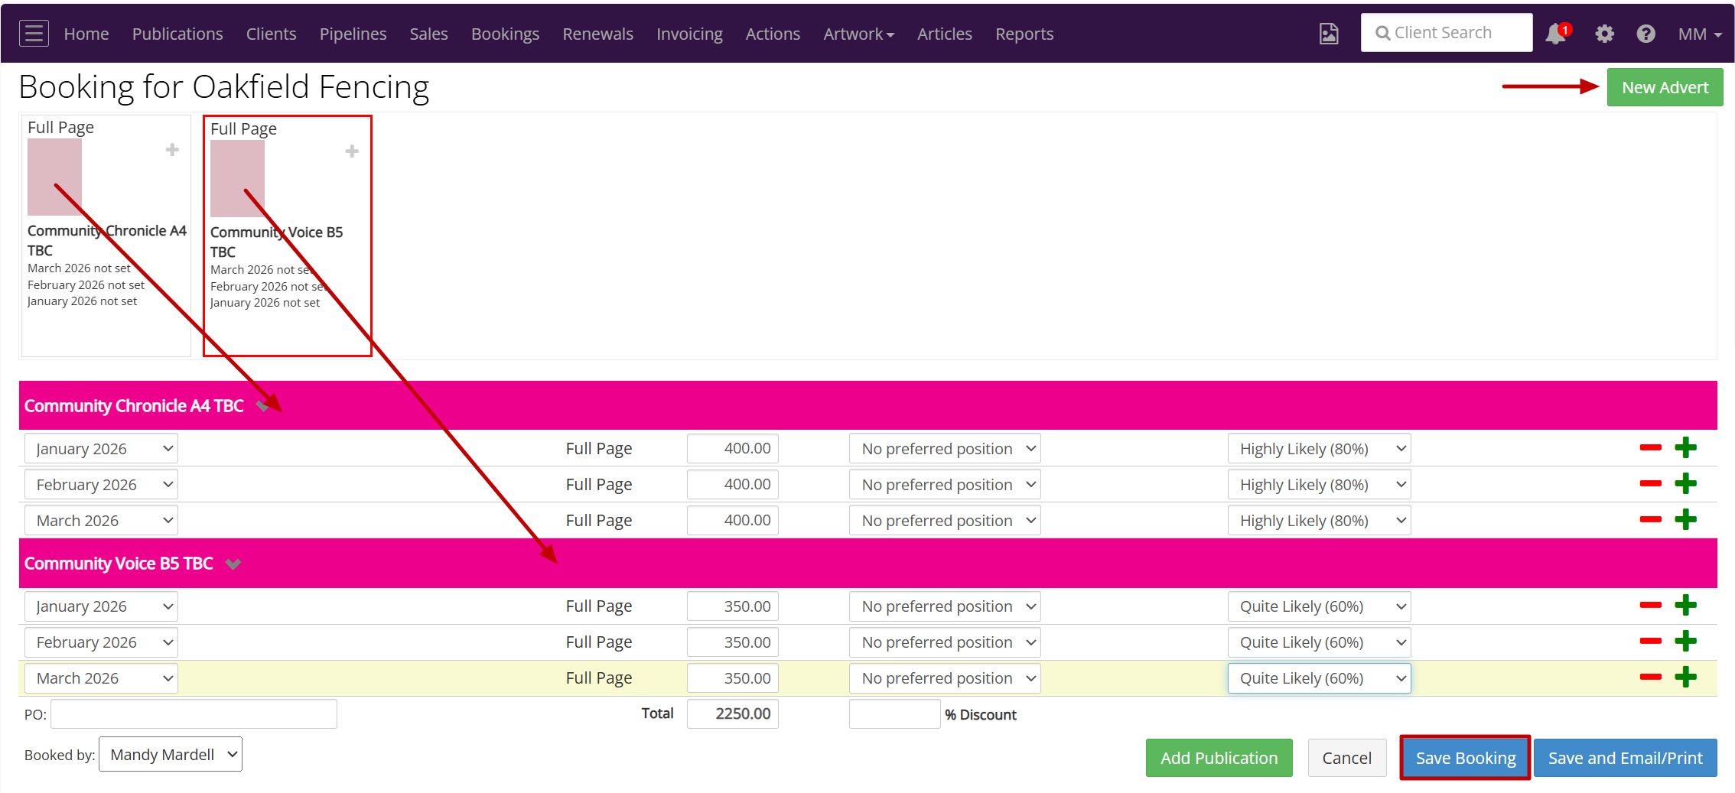Click the Total 2250.00 field

[x=732, y=713]
